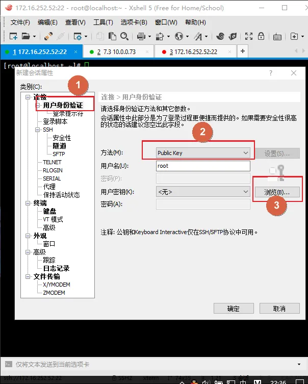Select VT 模式 under 终端
Screen dimensions: 308x384
pyautogui.click(x=53, y=219)
